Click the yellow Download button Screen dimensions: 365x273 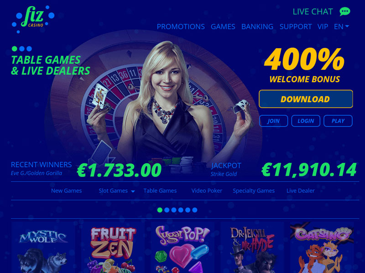pos(306,99)
